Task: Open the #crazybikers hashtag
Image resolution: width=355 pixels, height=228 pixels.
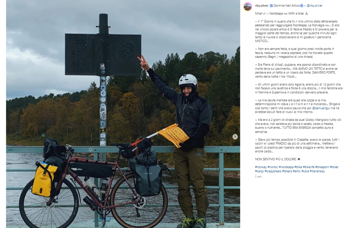Action: (273, 171)
